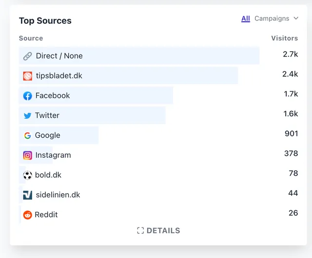Select the All sources tab
The image size is (312, 258).
click(246, 18)
